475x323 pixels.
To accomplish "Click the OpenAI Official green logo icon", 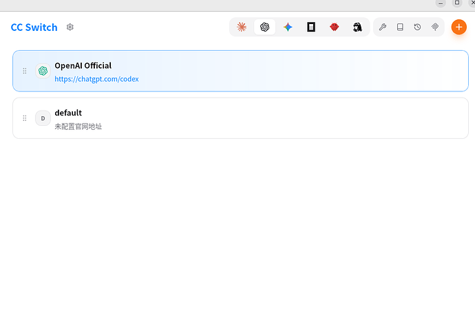I will click(43, 71).
